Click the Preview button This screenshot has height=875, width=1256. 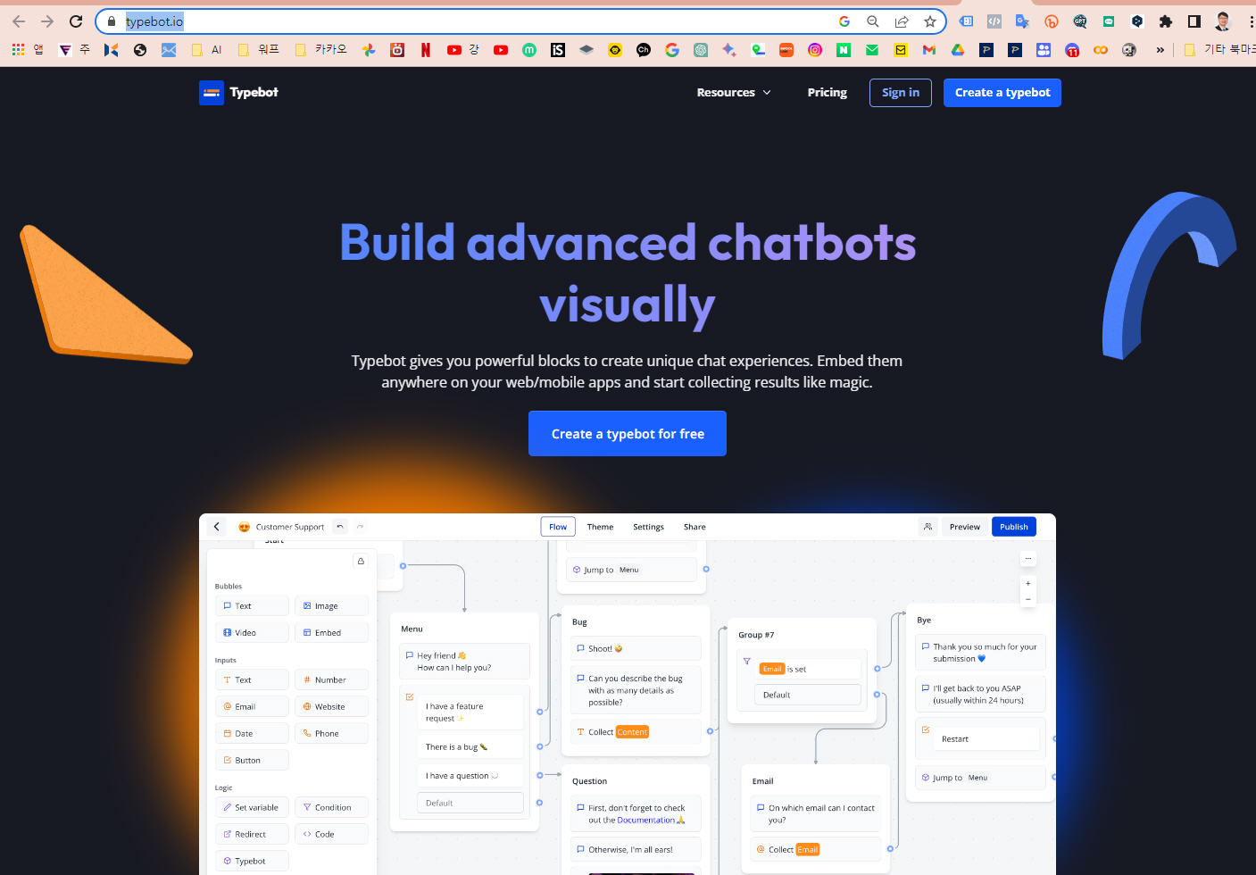[965, 527]
